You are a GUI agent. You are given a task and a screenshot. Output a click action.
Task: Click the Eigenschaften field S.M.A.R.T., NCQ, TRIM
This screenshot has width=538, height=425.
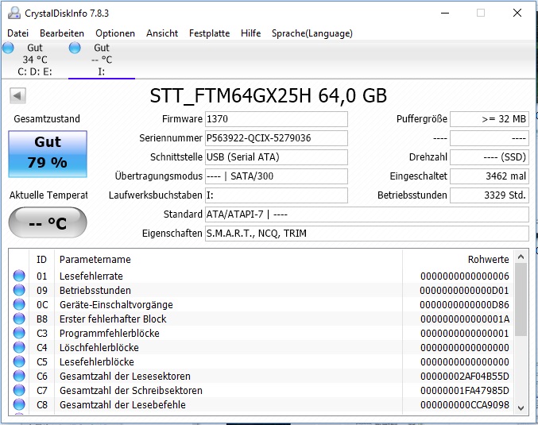pyautogui.click(x=367, y=234)
